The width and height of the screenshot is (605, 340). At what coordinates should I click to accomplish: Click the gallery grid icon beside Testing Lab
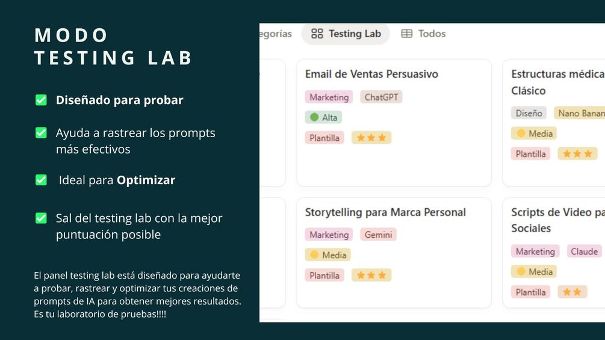tap(317, 34)
